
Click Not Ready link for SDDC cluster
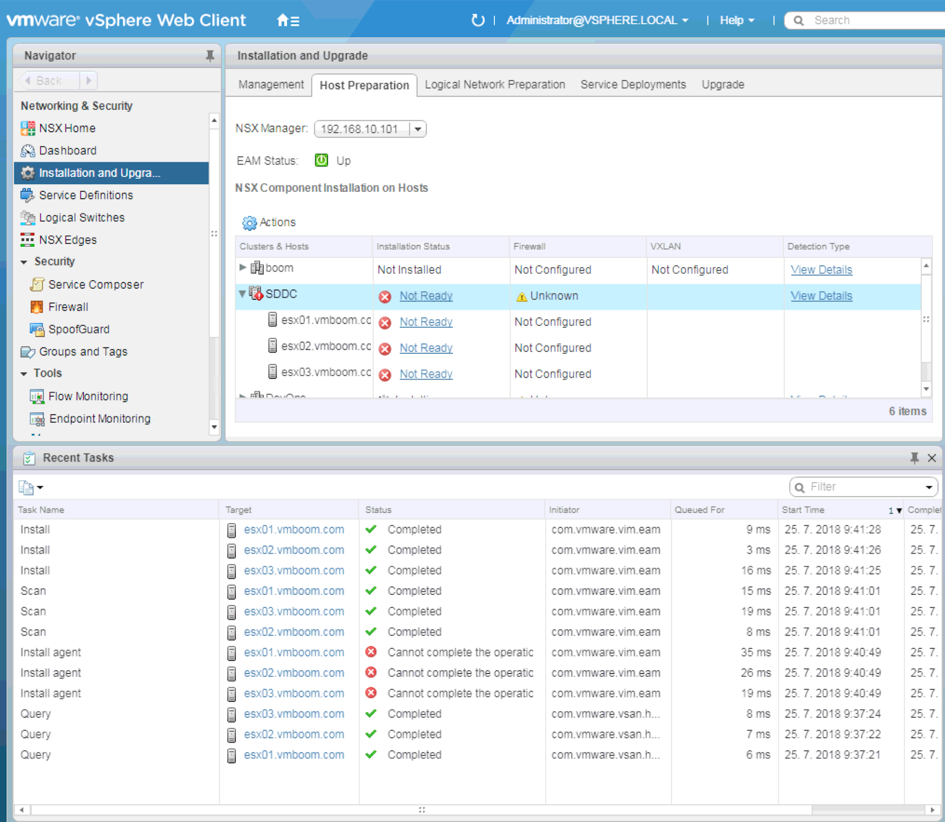click(426, 296)
